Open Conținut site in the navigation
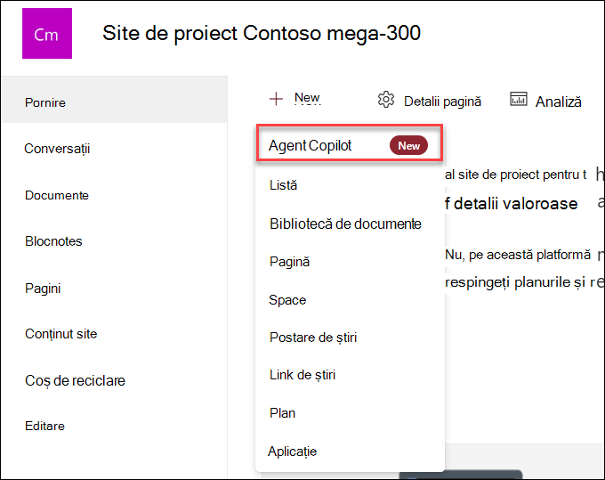The height and width of the screenshot is (480, 605). 61,334
